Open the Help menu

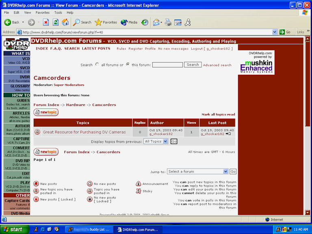pos(70,13)
